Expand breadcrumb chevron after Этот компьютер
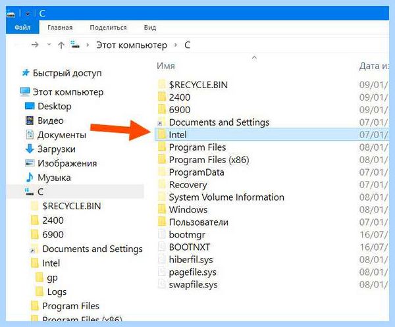The image size is (395, 327). point(176,45)
